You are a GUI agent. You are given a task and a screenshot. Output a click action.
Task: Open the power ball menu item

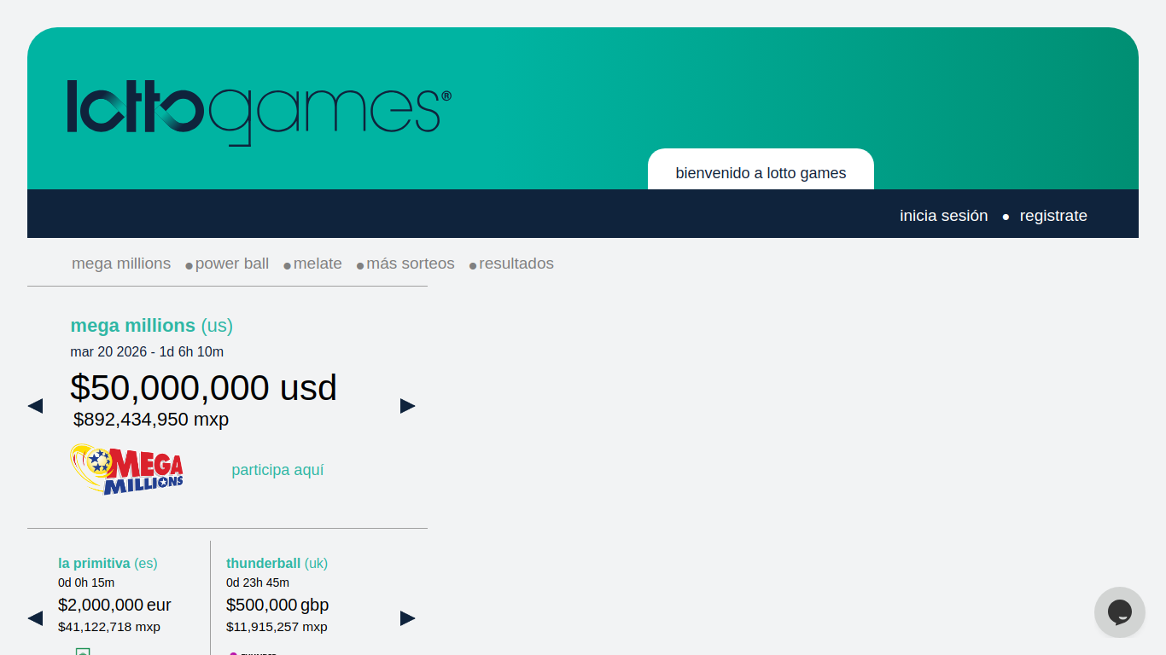tap(232, 264)
